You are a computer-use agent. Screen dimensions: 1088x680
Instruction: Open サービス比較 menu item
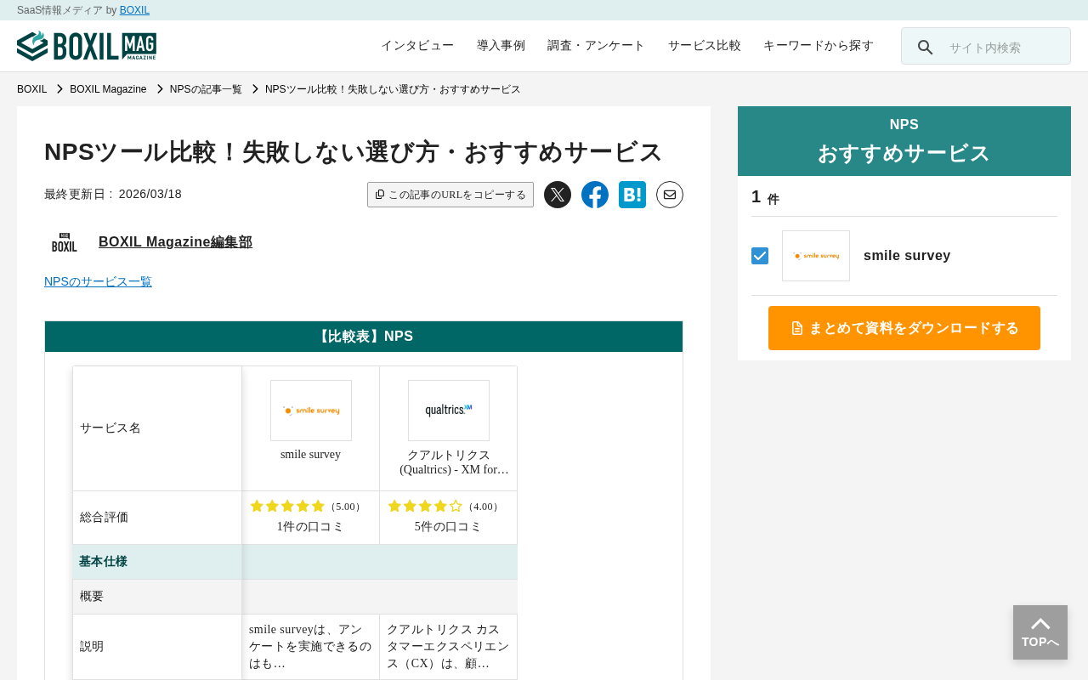tap(705, 46)
